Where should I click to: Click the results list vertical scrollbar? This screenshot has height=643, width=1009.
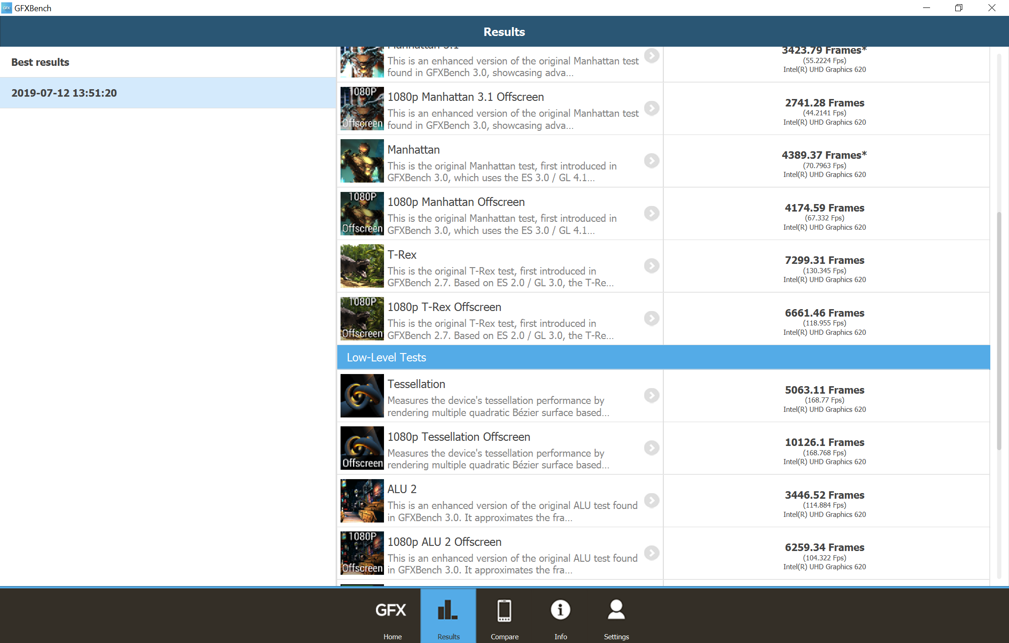click(999, 331)
